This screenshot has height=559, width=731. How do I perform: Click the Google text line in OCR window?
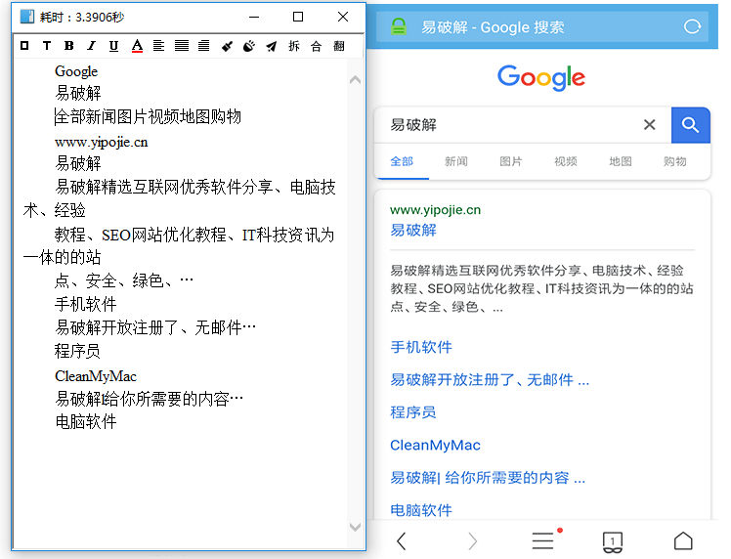[x=76, y=71]
